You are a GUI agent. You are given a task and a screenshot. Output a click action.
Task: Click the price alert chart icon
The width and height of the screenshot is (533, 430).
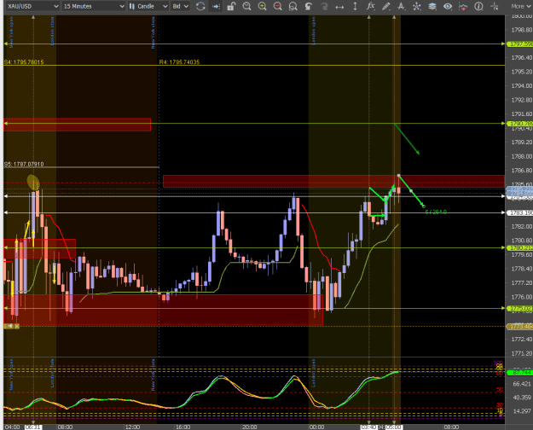(463, 6)
